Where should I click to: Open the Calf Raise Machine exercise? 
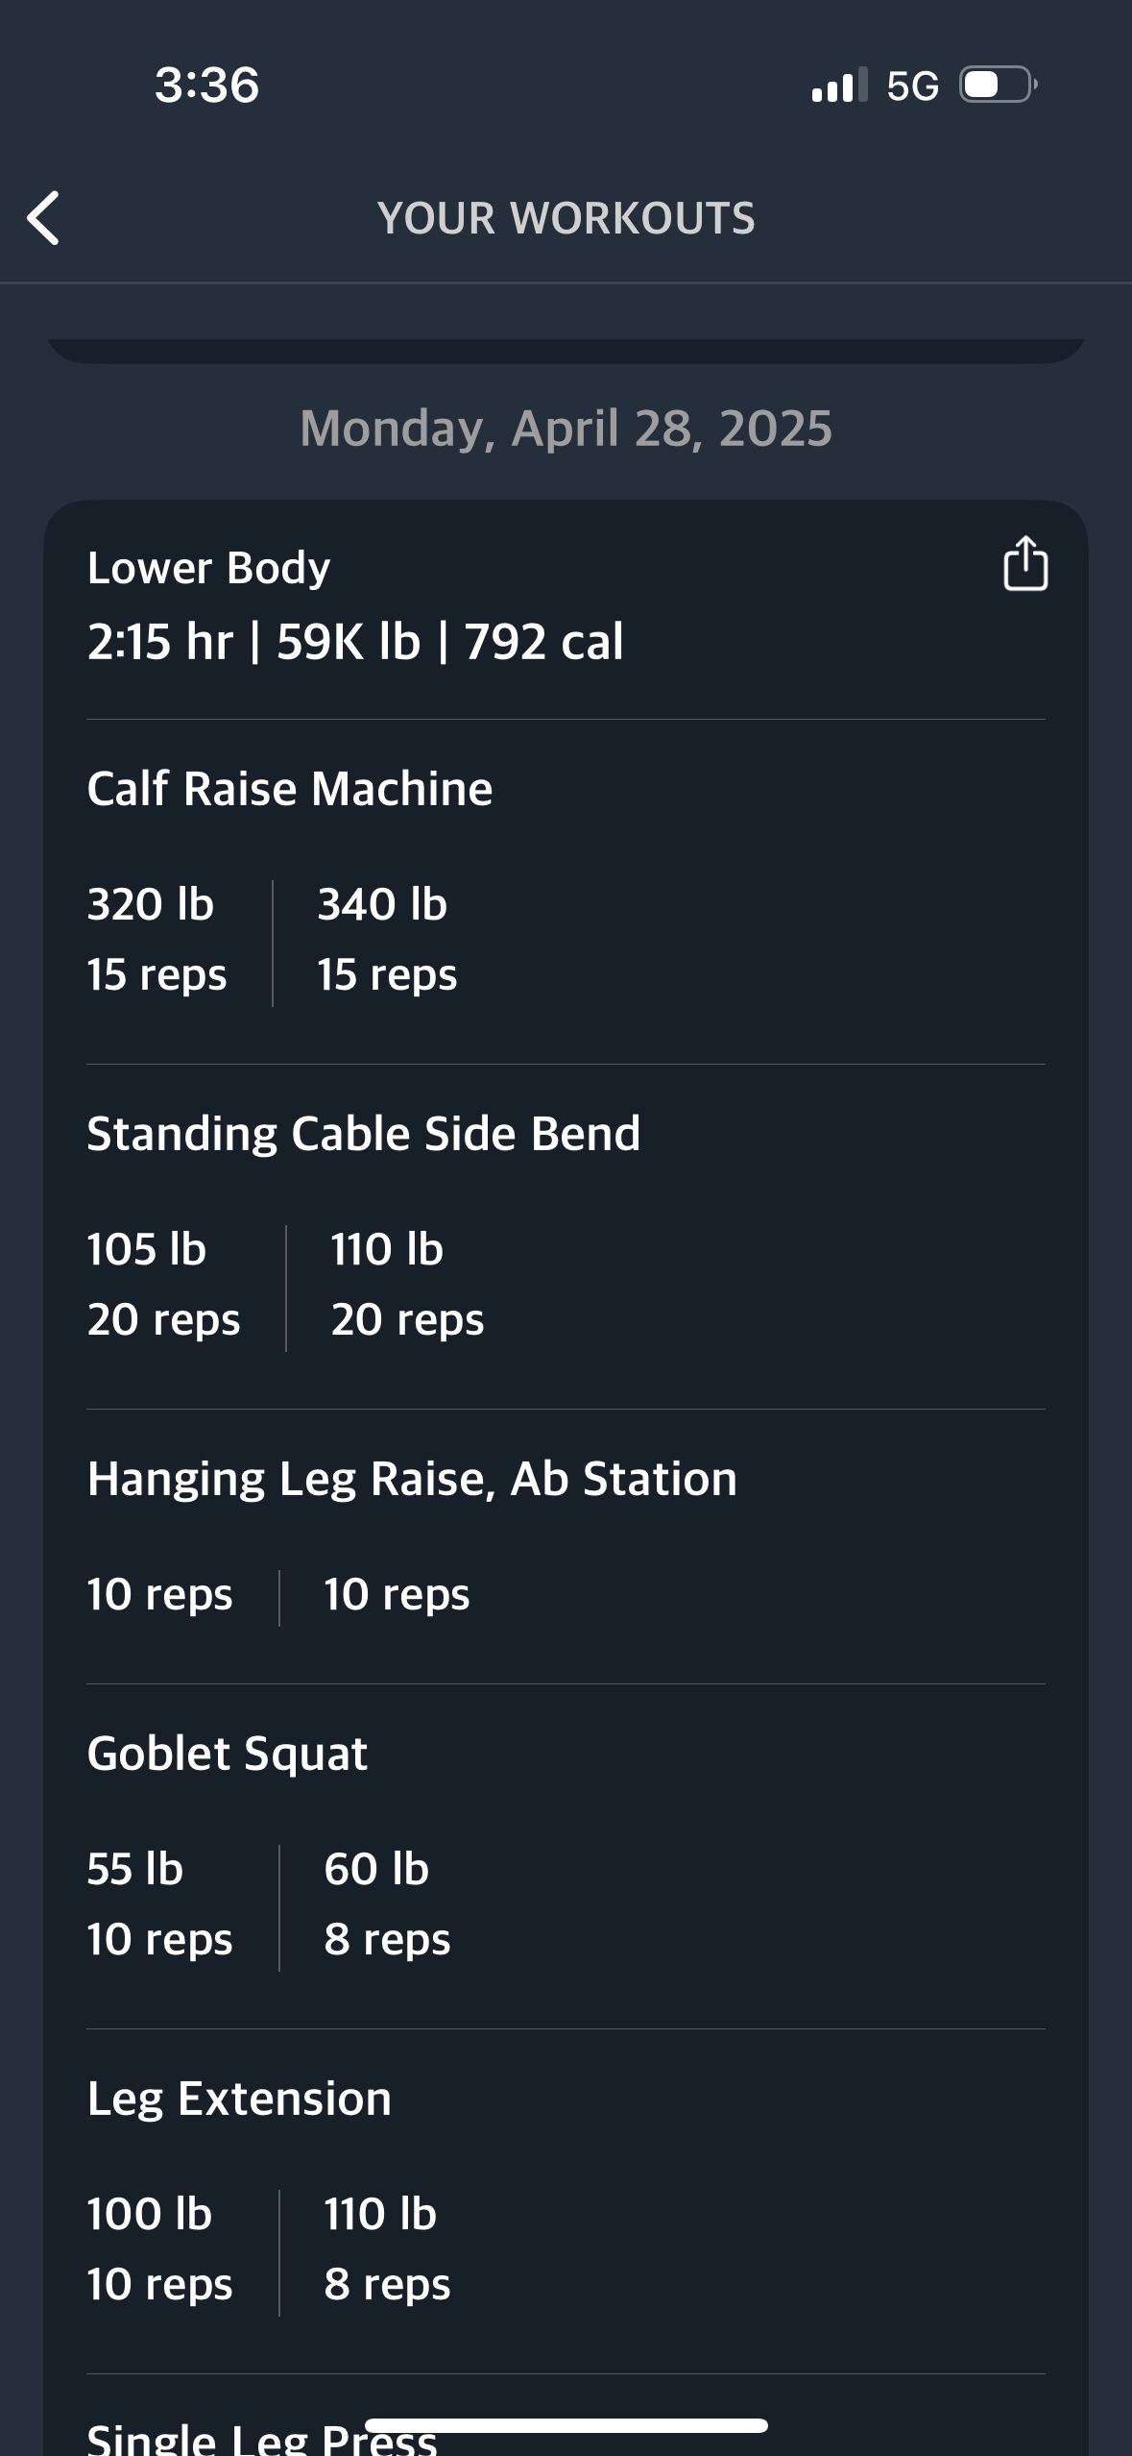pos(289,789)
